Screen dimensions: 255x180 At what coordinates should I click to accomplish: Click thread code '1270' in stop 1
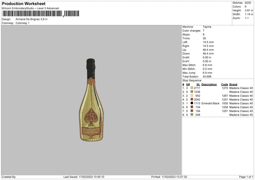pyautogui.click(x=225, y=88)
